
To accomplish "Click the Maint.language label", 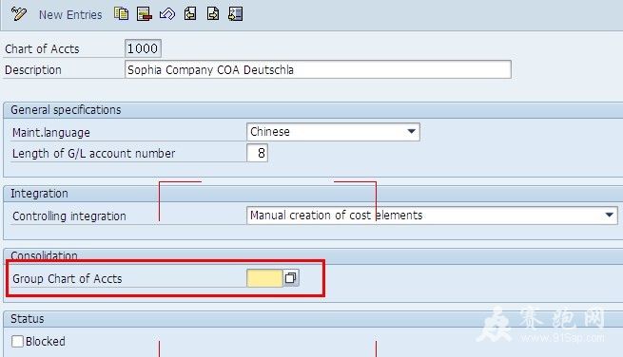I will tap(51, 133).
